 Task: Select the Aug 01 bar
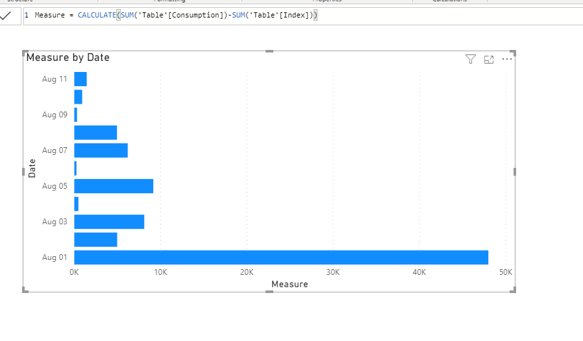pos(281,257)
